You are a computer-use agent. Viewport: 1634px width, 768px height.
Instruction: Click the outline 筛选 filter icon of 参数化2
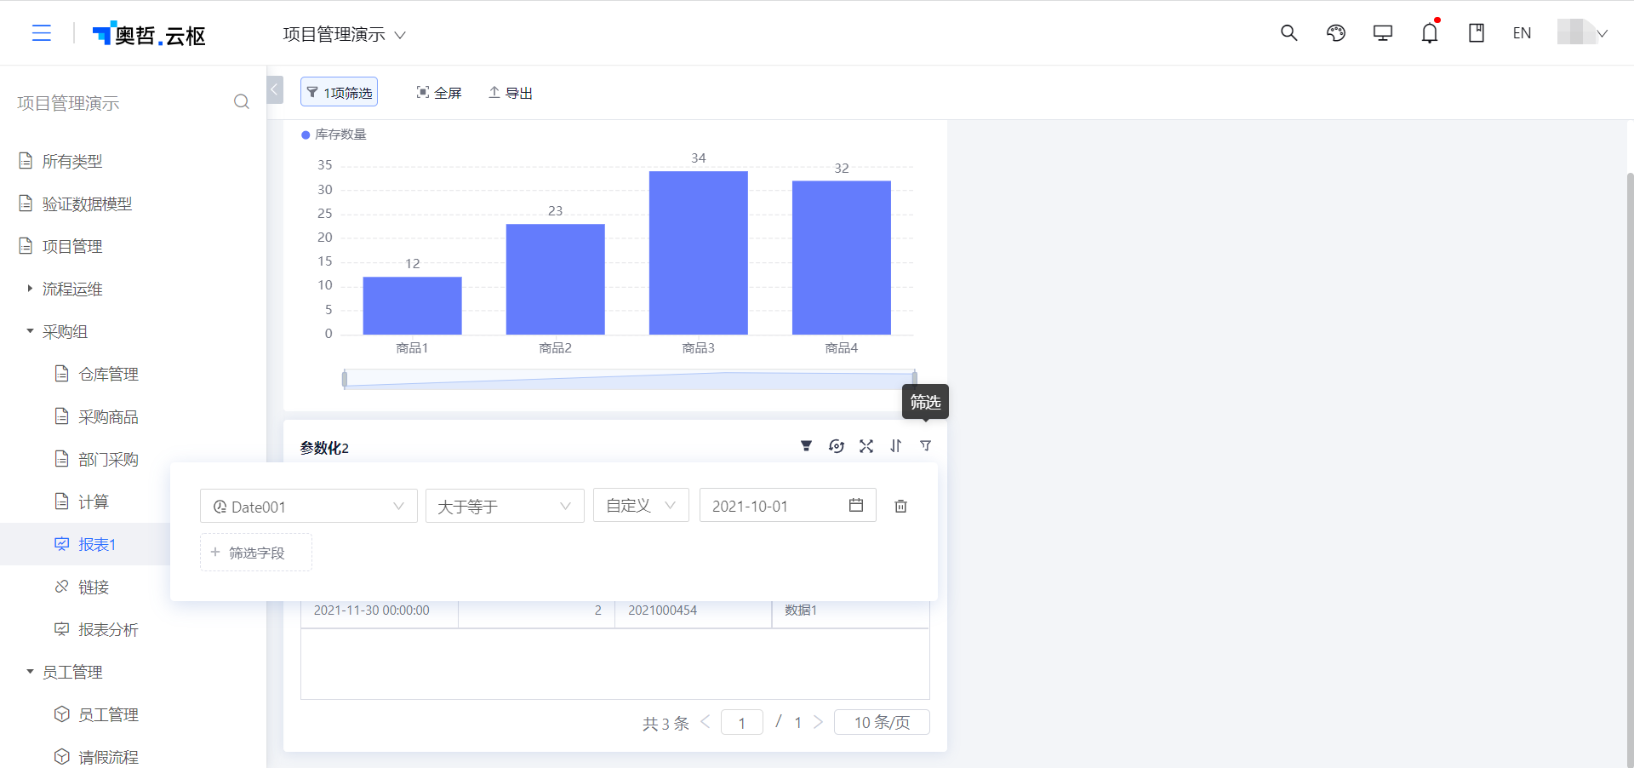[926, 446]
